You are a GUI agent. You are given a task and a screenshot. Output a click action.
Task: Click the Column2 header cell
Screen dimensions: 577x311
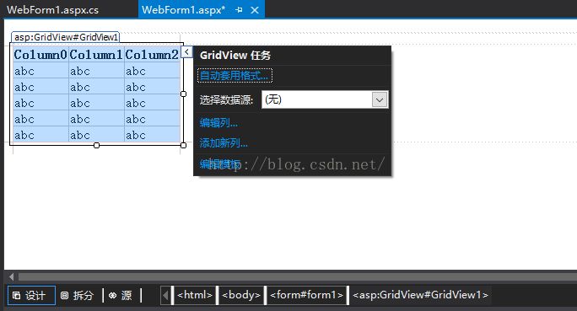click(152, 55)
